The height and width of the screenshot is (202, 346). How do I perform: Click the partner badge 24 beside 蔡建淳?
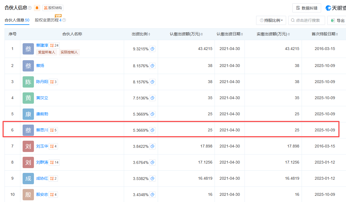pyautogui.click(x=54, y=45)
